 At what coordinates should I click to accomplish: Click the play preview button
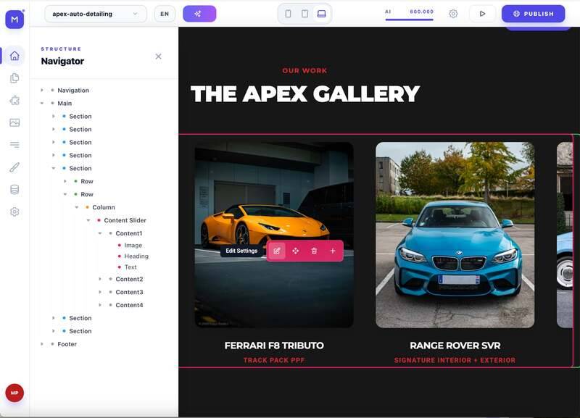pos(482,14)
